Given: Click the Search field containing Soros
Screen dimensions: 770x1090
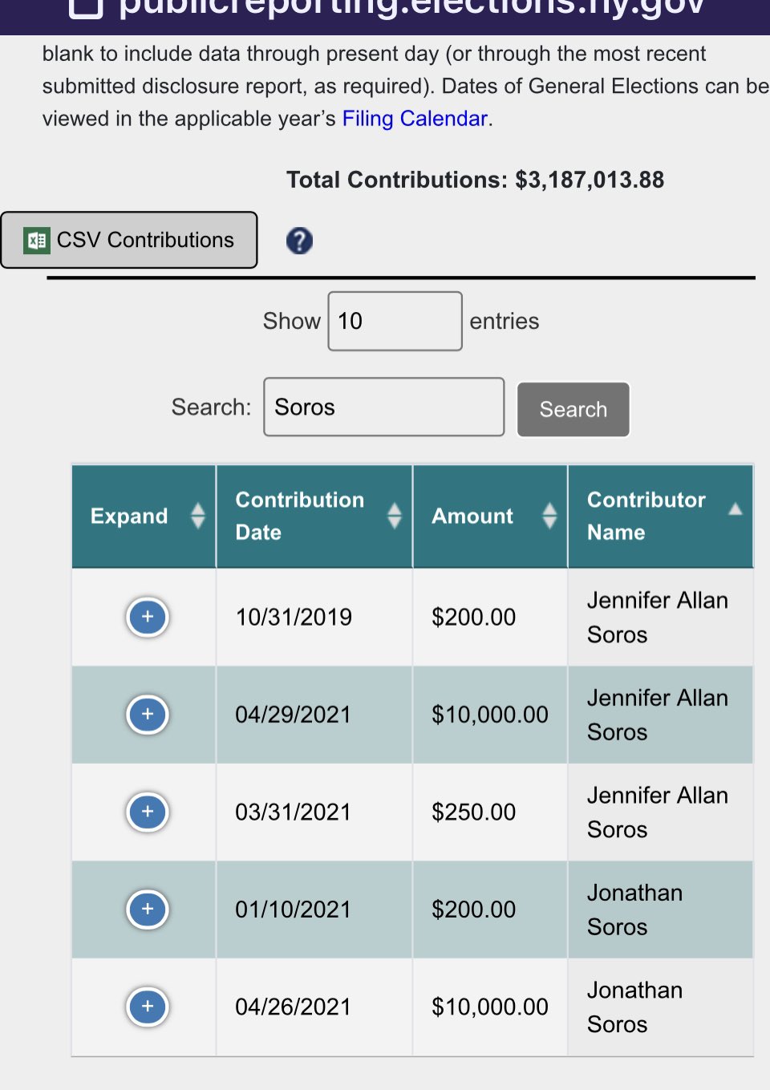Looking at the screenshot, I should 384,407.
